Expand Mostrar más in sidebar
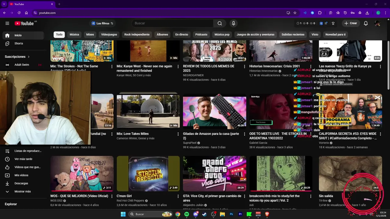Screen dimensions: 390x219 [23, 192]
